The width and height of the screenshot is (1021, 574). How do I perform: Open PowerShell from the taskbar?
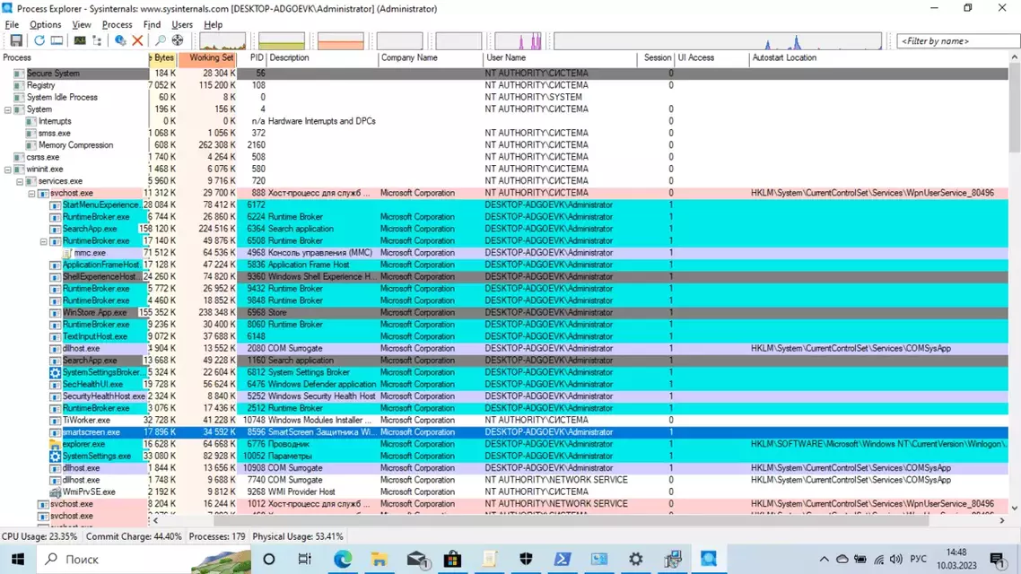[563, 559]
